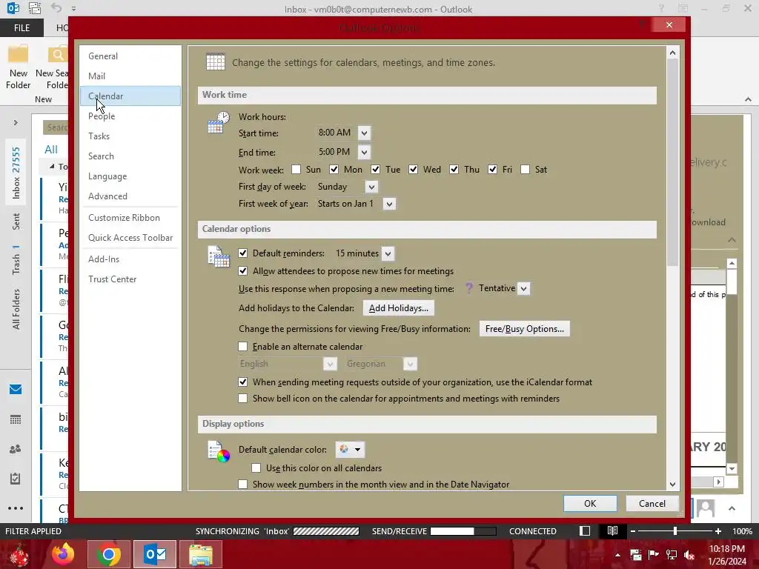Viewport: 759px width, 569px height.
Task: Expand the Outlook folder pane arrow
Action: coord(16,123)
